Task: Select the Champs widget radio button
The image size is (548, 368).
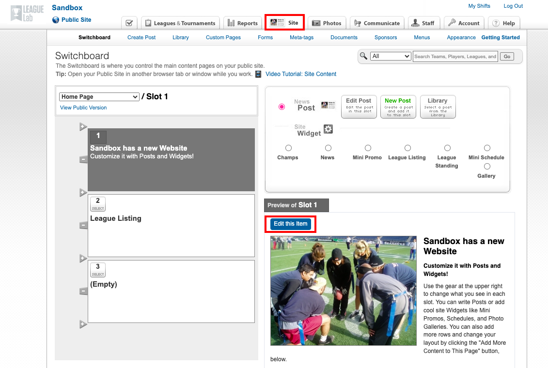Action: coord(288,148)
